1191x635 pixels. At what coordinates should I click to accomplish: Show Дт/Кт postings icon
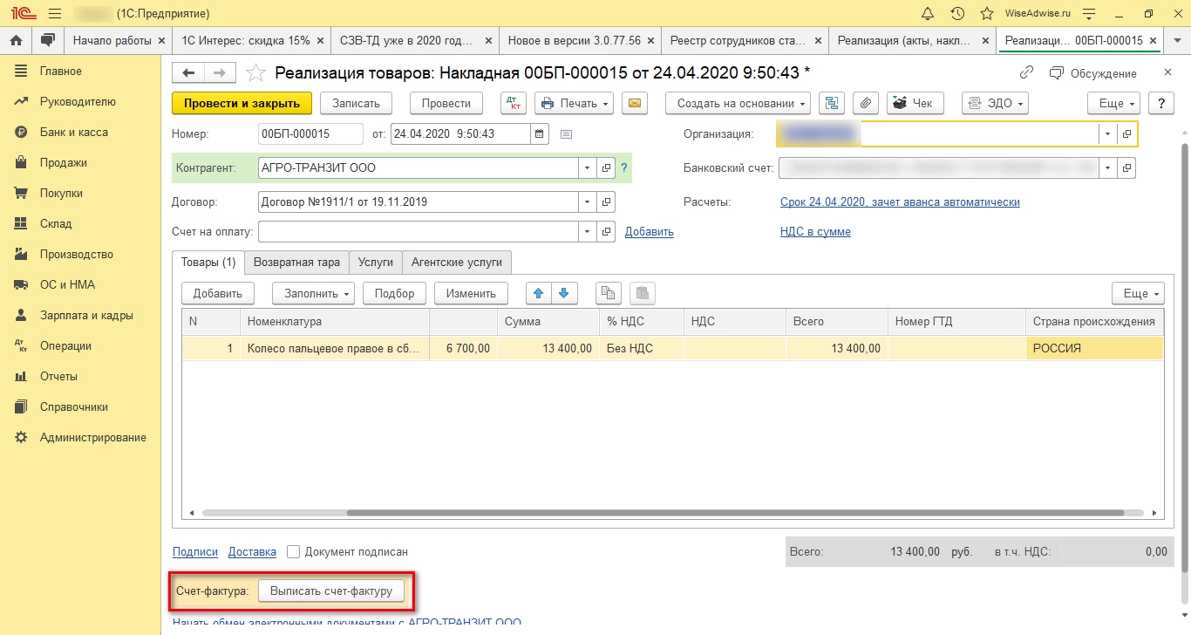[x=514, y=103]
